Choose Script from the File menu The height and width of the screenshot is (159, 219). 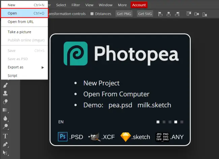point(25,76)
